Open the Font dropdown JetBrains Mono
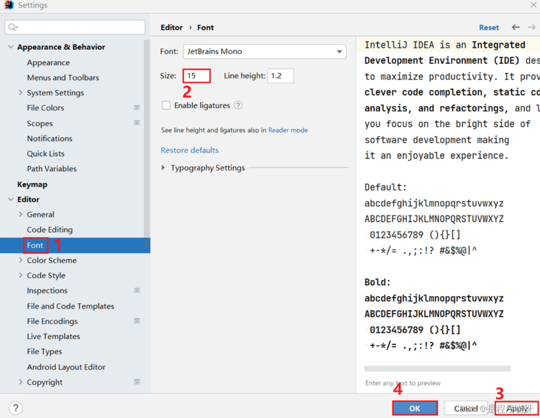Viewport: 540px width, 418px height. point(265,52)
